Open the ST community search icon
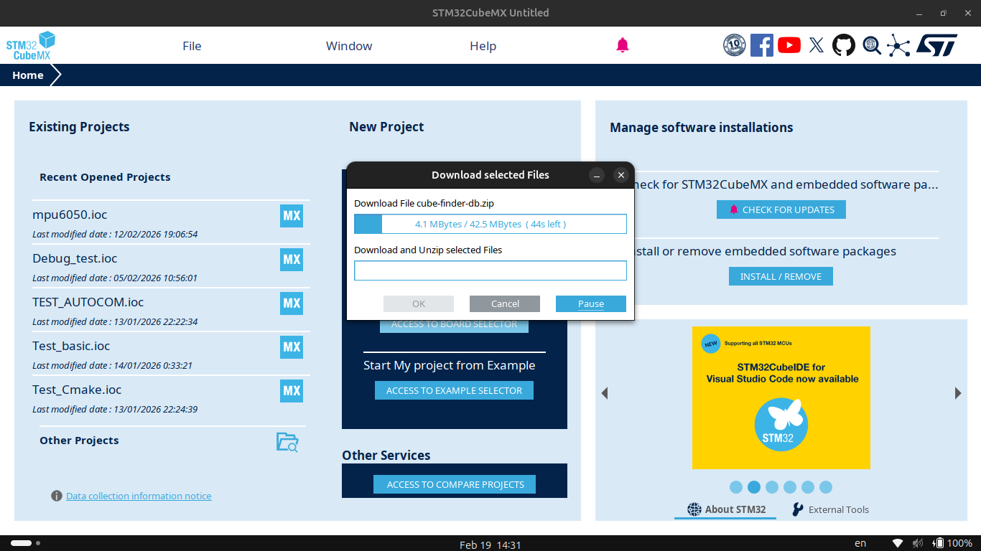 pos(872,45)
